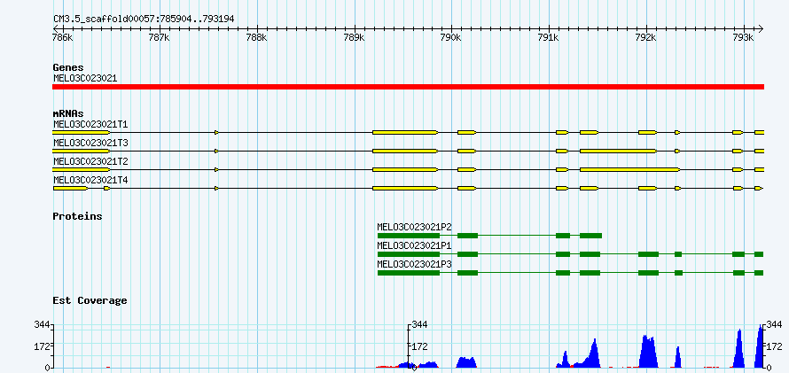Select the T1 transcript's exon starting near 789k
Image resolution: width=789 pixels, height=373 pixels.
pos(405,132)
